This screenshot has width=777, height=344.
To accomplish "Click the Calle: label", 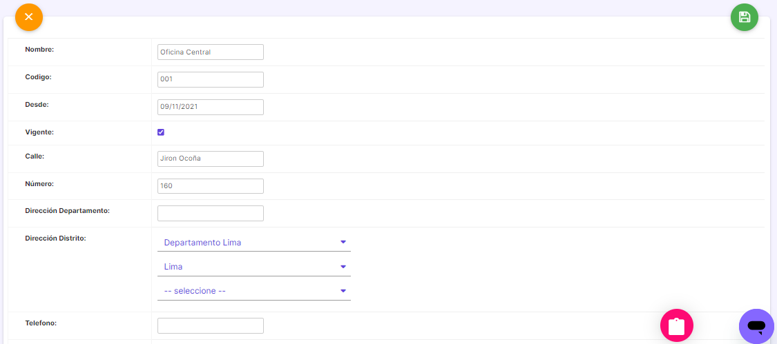I will (35, 156).
